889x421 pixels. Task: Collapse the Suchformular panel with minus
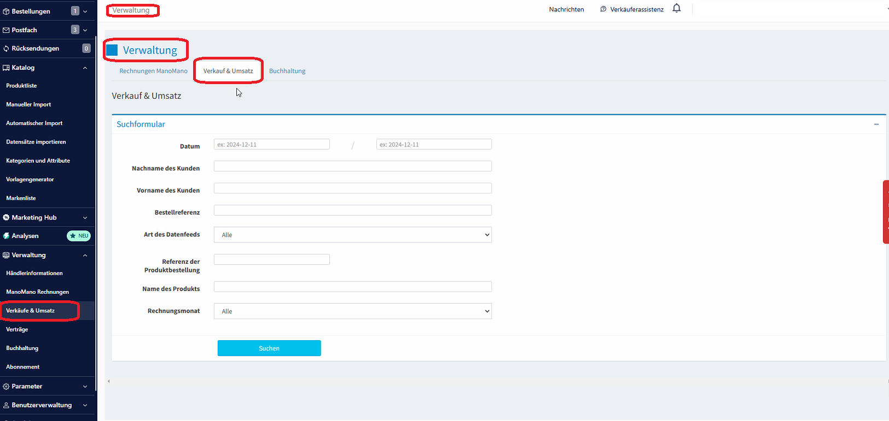pyautogui.click(x=876, y=124)
